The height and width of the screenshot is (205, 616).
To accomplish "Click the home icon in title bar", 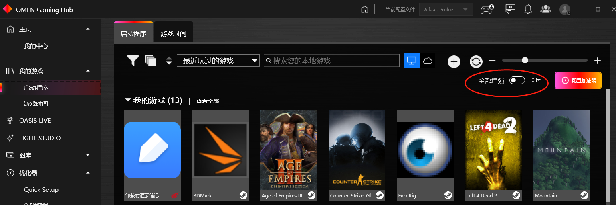I will click(x=364, y=9).
